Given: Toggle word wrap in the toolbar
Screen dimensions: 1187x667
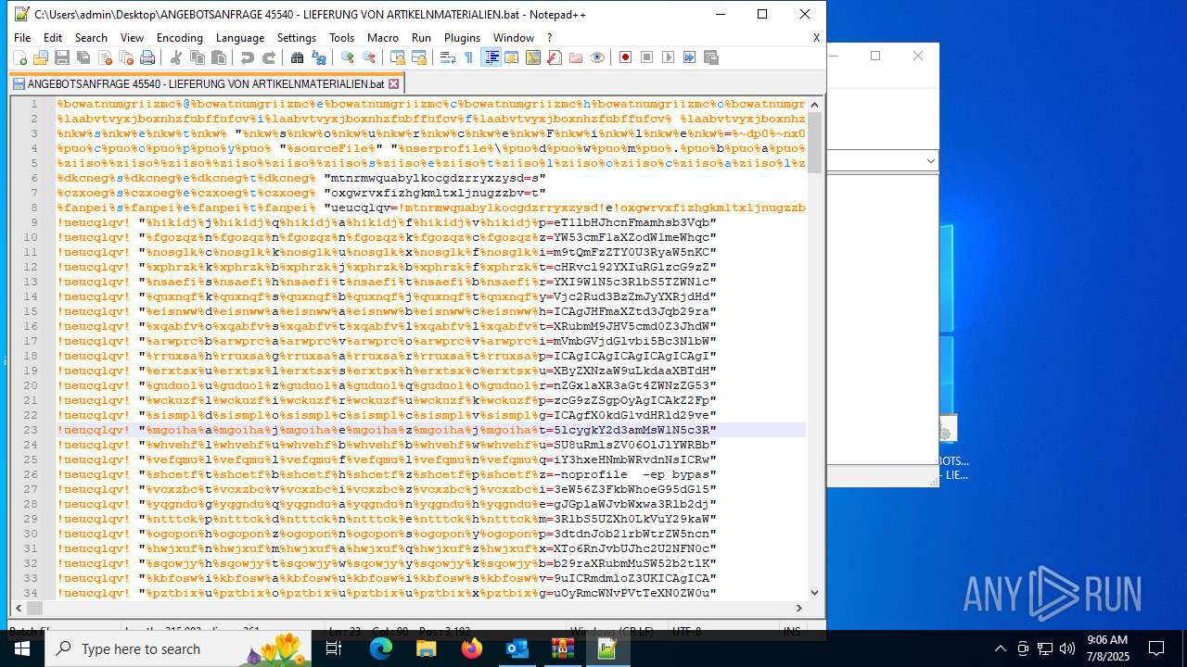Looking at the screenshot, I should click(448, 57).
